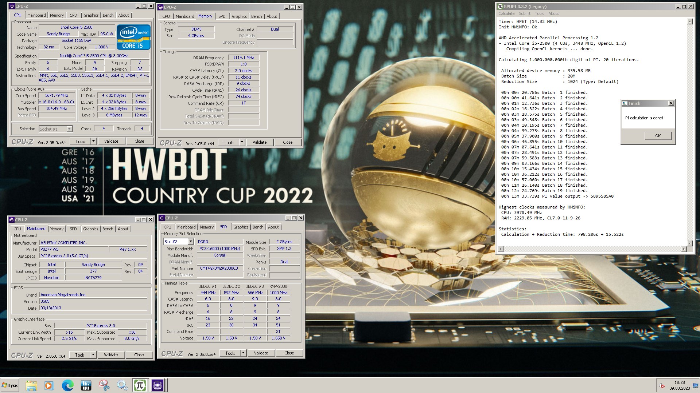Click the Intel Core i5 logo badge

pyautogui.click(x=133, y=37)
